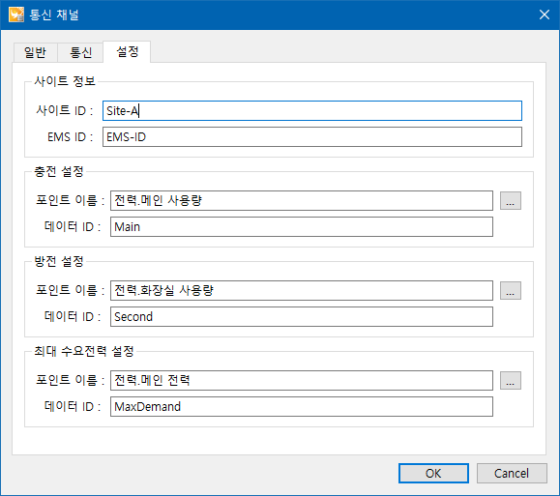Open browse button for 충전 설정 point name
The width and height of the screenshot is (560, 496).
pos(511,201)
